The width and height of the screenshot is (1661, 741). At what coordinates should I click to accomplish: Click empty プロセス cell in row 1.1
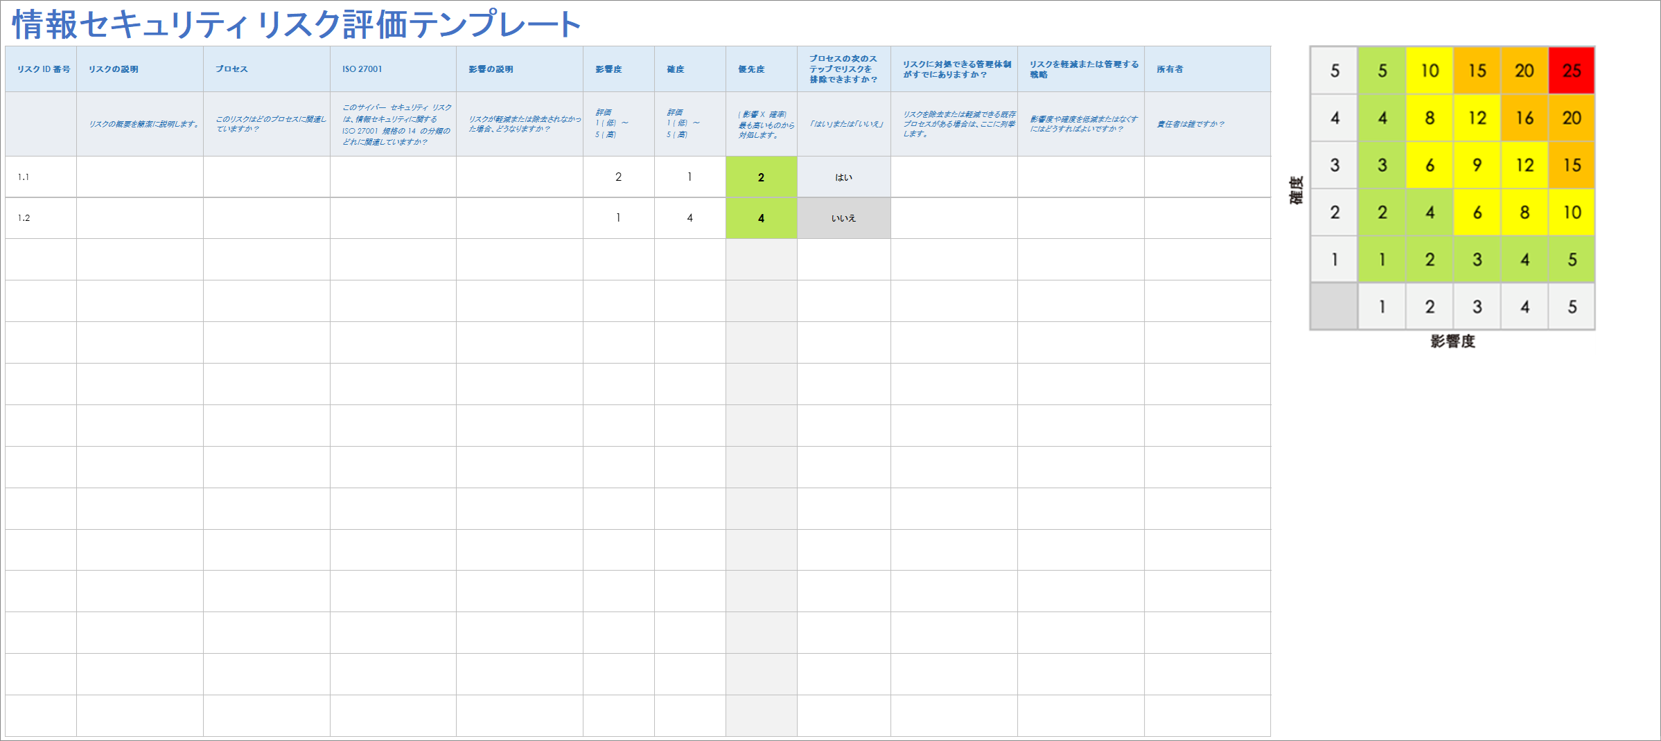[267, 177]
